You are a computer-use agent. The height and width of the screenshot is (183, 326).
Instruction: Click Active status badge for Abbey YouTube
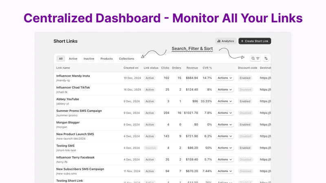(150, 101)
